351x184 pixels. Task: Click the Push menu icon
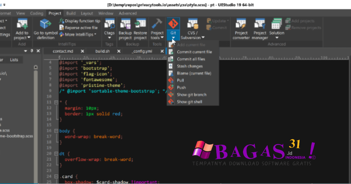point(171,88)
